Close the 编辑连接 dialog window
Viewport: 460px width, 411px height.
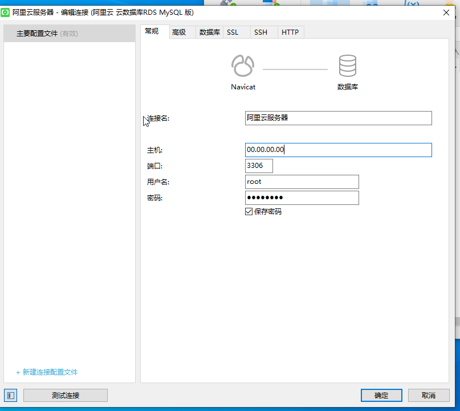[x=446, y=13]
